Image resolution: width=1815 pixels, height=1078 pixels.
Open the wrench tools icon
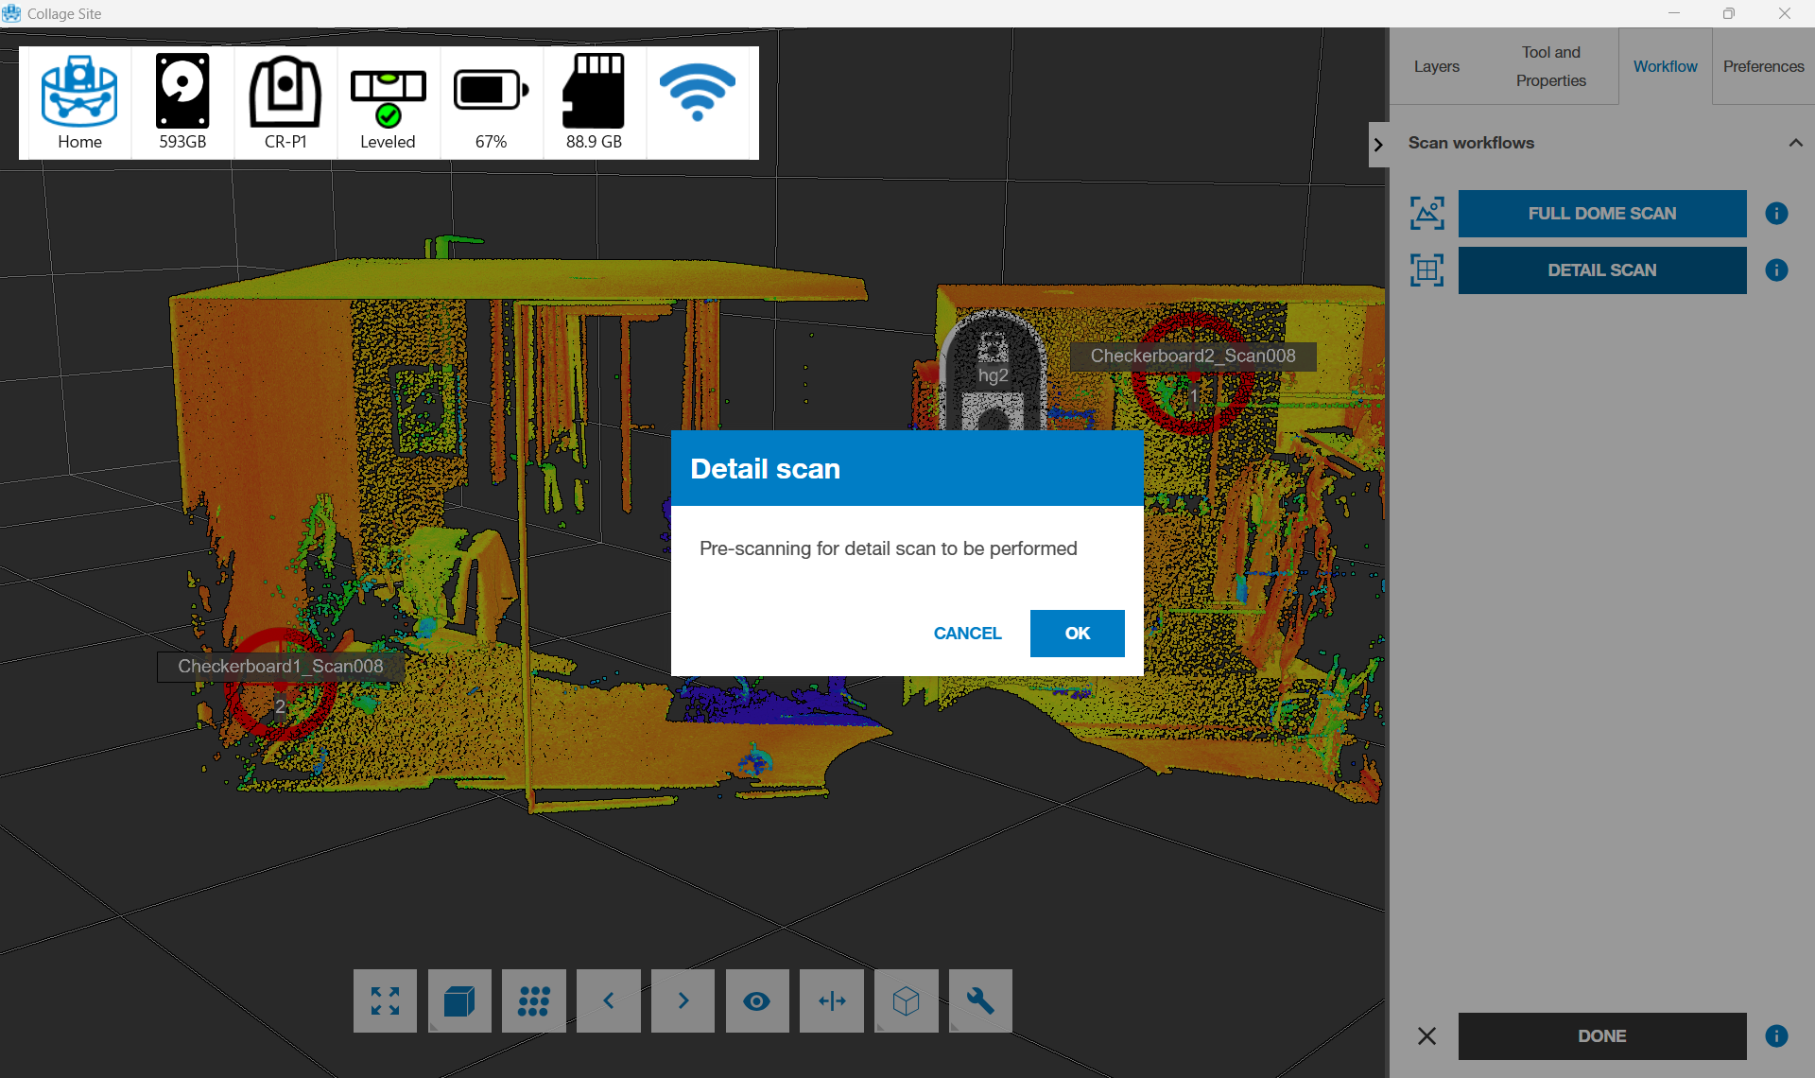pos(980,1000)
